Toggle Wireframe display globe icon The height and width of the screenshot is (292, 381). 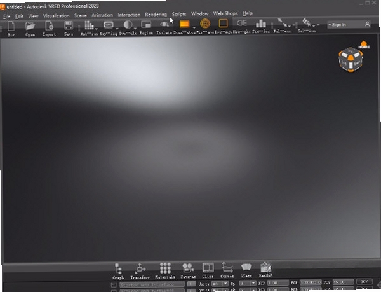coord(205,24)
